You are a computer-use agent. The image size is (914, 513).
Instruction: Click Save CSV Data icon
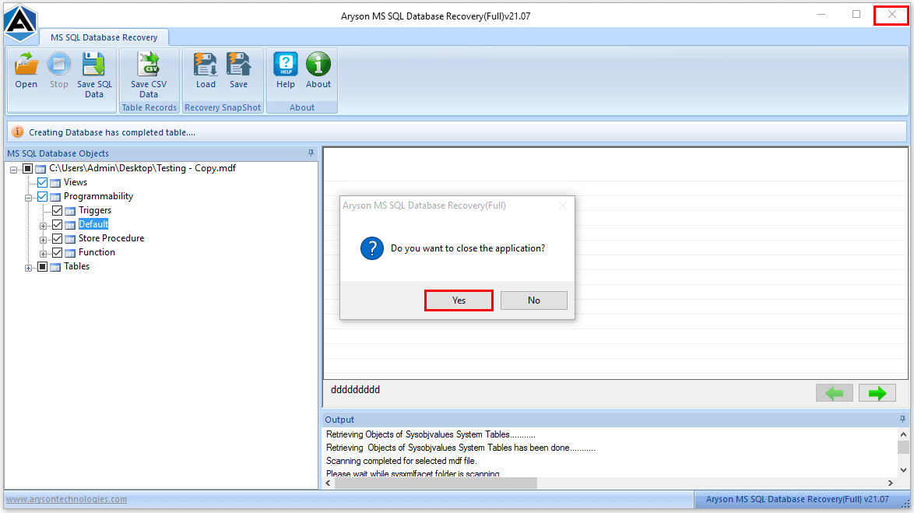point(149,64)
